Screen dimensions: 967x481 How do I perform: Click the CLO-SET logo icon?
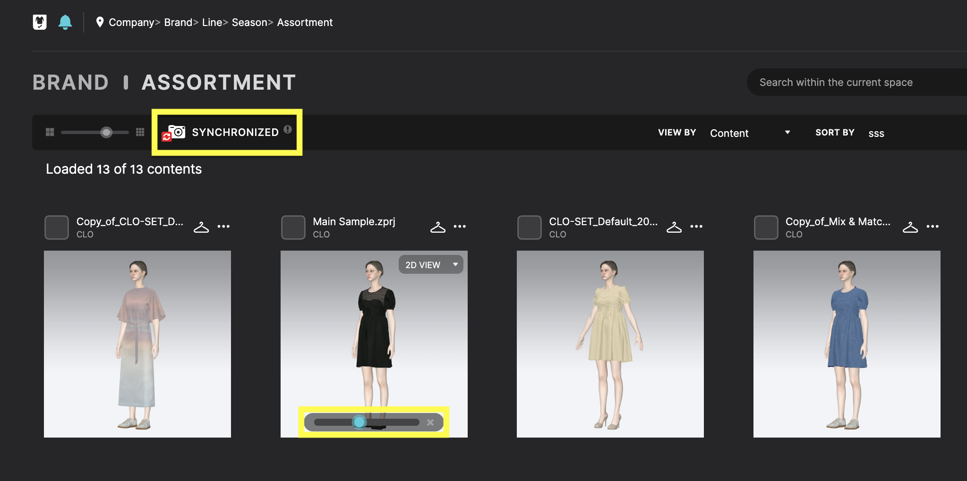pos(40,22)
